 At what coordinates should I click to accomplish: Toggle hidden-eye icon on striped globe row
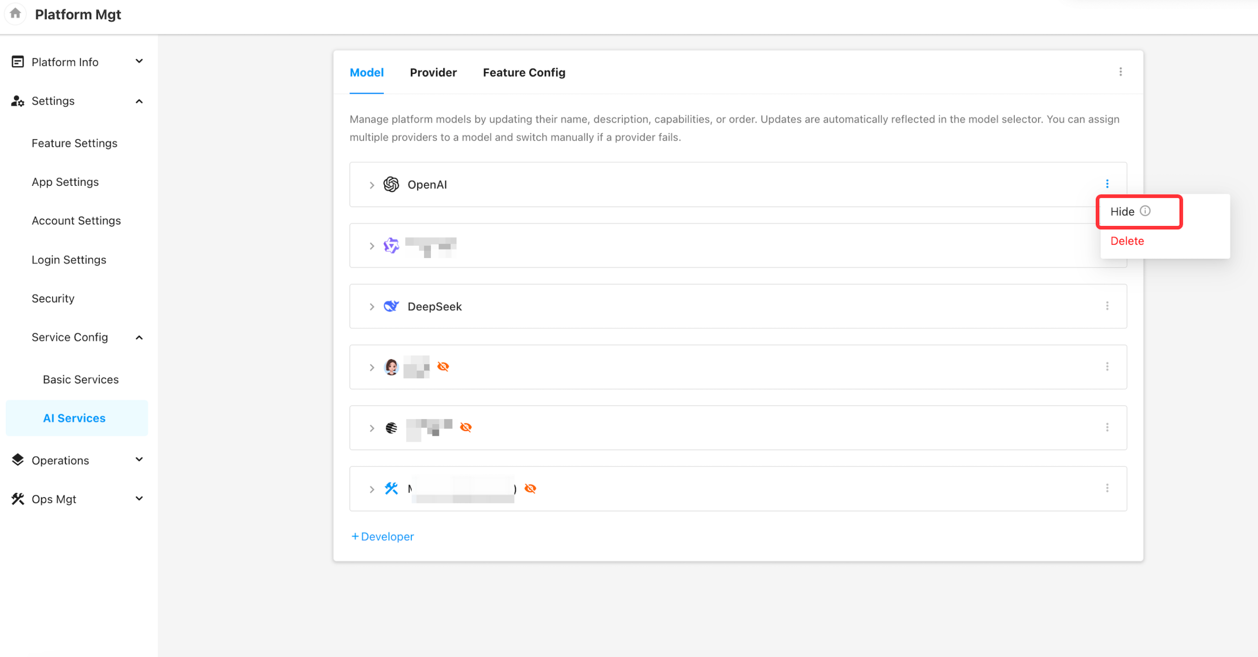pyautogui.click(x=465, y=428)
